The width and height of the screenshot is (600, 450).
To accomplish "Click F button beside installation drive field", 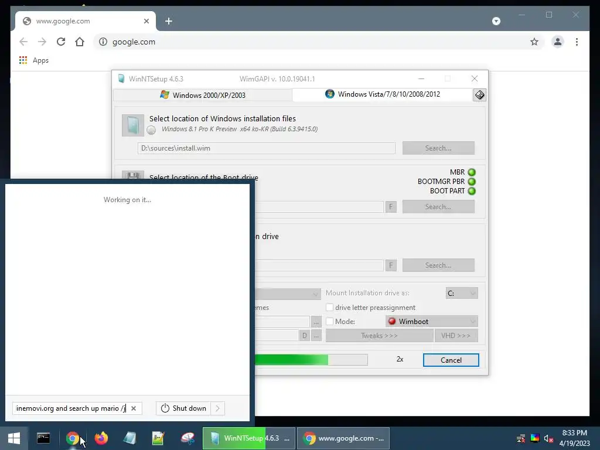I will (391, 265).
